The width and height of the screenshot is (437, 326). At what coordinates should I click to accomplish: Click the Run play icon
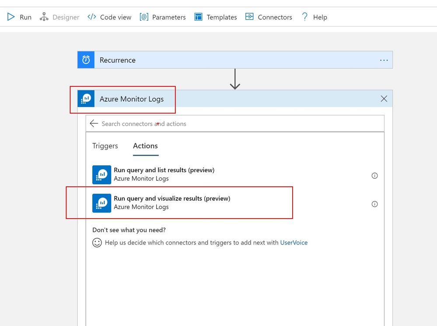point(11,17)
